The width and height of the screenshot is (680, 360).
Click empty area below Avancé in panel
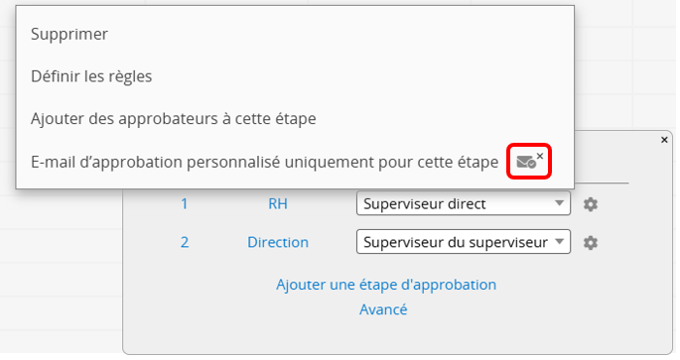(x=383, y=336)
